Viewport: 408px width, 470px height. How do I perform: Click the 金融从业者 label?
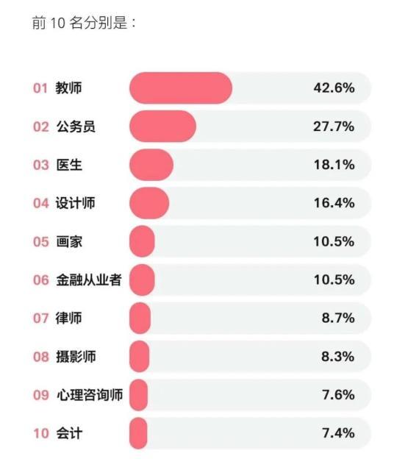[x=89, y=280]
